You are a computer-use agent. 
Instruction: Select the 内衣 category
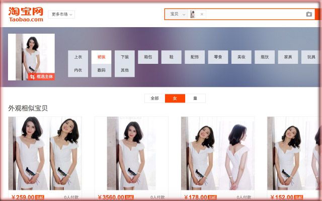click(78, 70)
